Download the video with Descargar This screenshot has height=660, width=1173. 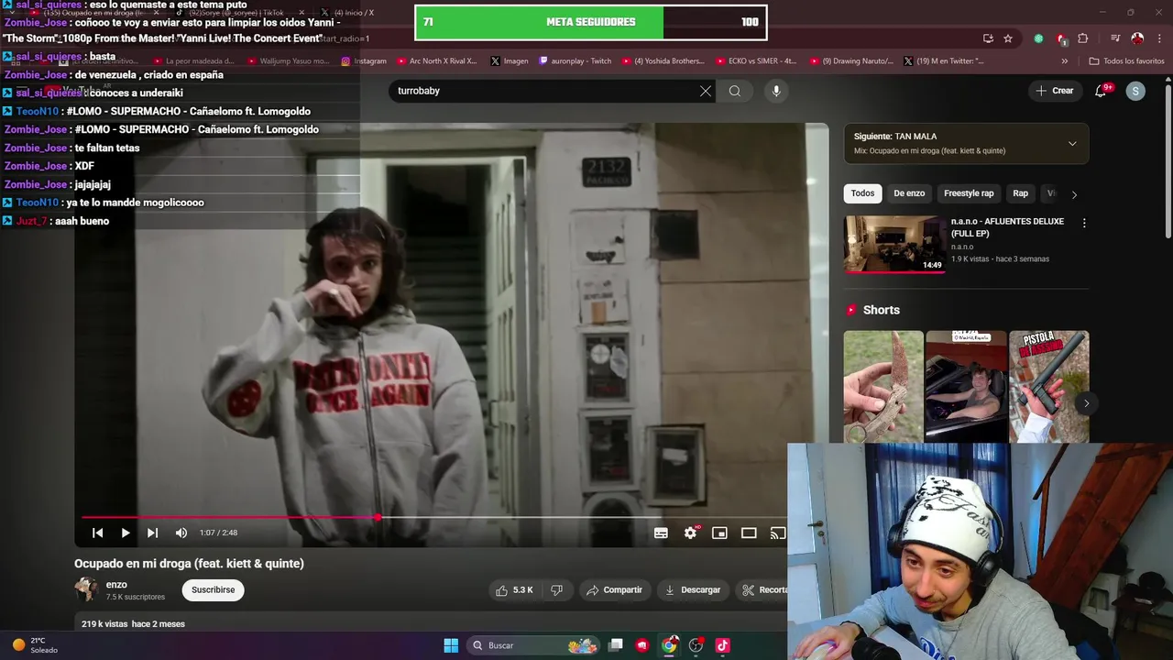pyautogui.click(x=693, y=589)
